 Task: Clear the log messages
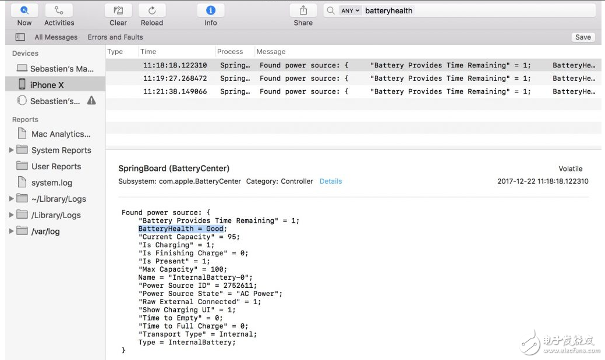(x=118, y=10)
